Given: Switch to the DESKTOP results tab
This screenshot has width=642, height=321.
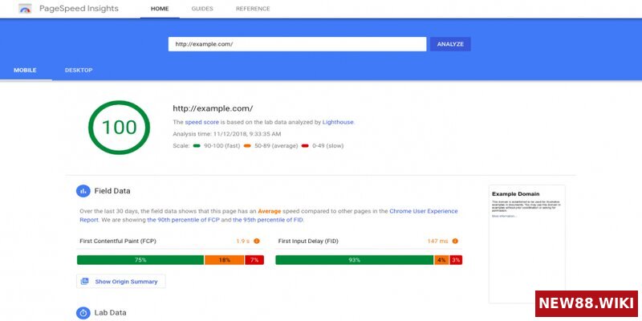Looking at the screenshot, I should click(79, 70).
